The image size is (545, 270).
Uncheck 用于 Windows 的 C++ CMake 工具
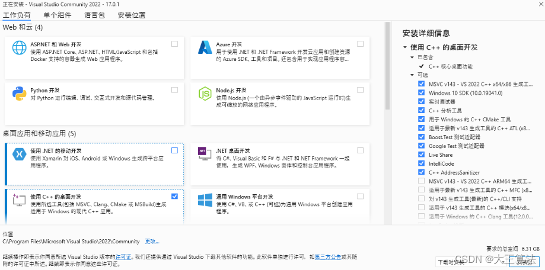[421, 120]
